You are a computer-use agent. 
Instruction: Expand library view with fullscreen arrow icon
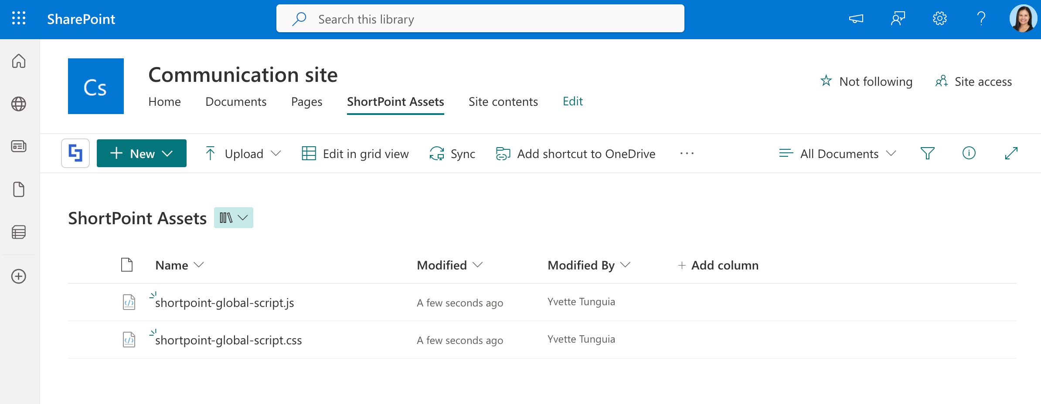pos(1011,154)
